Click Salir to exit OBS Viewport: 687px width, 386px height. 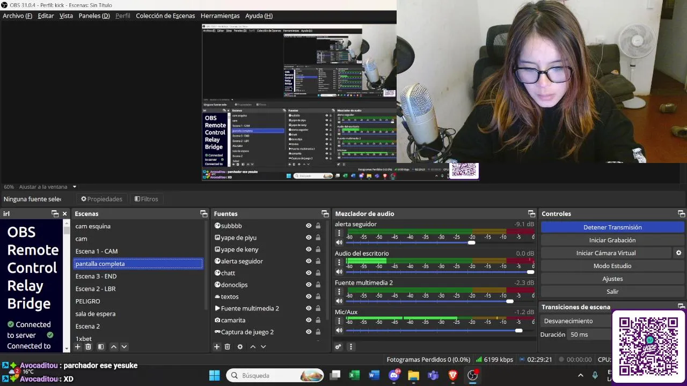point(612,292)
